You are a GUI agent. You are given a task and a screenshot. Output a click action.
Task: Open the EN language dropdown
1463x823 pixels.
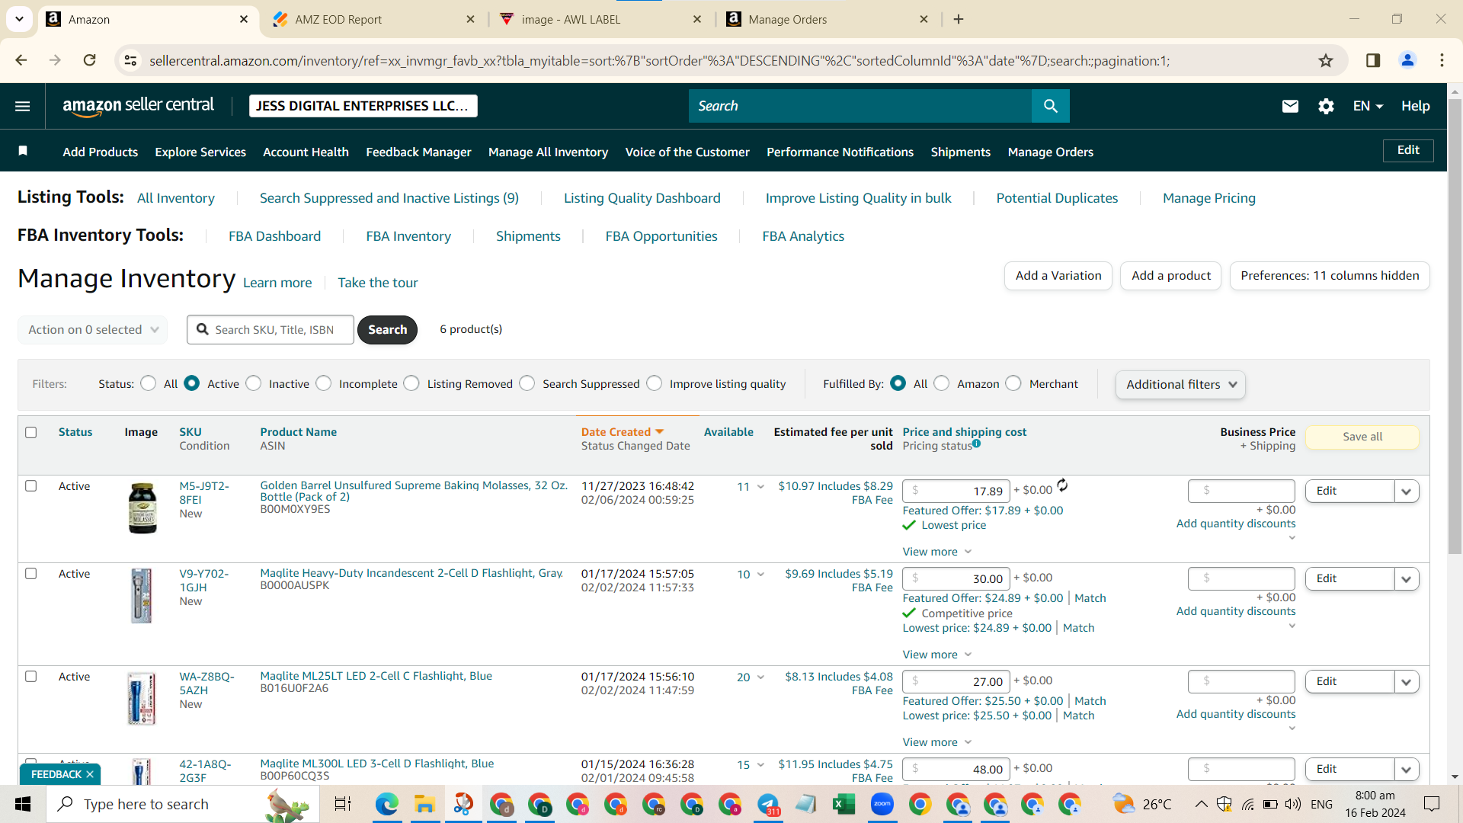[x=1368, y=106]
